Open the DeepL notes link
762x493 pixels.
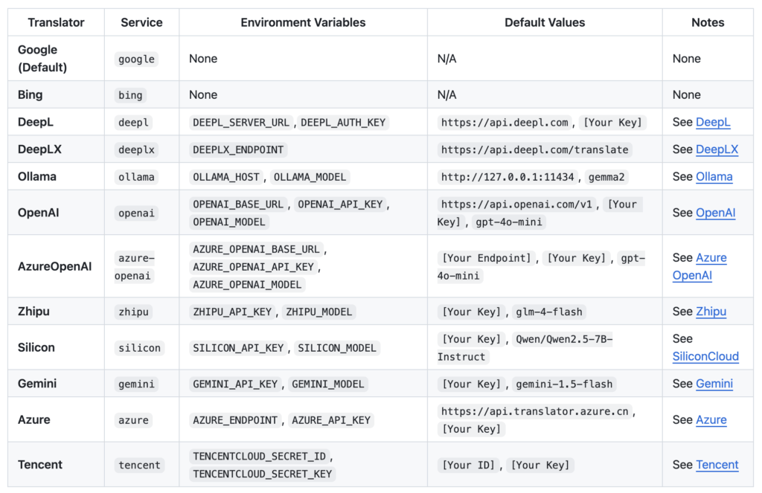[713, 122]
